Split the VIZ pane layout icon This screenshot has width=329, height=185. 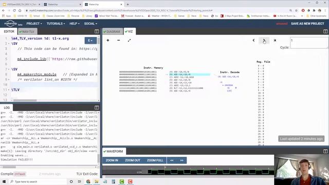[325, 31]
